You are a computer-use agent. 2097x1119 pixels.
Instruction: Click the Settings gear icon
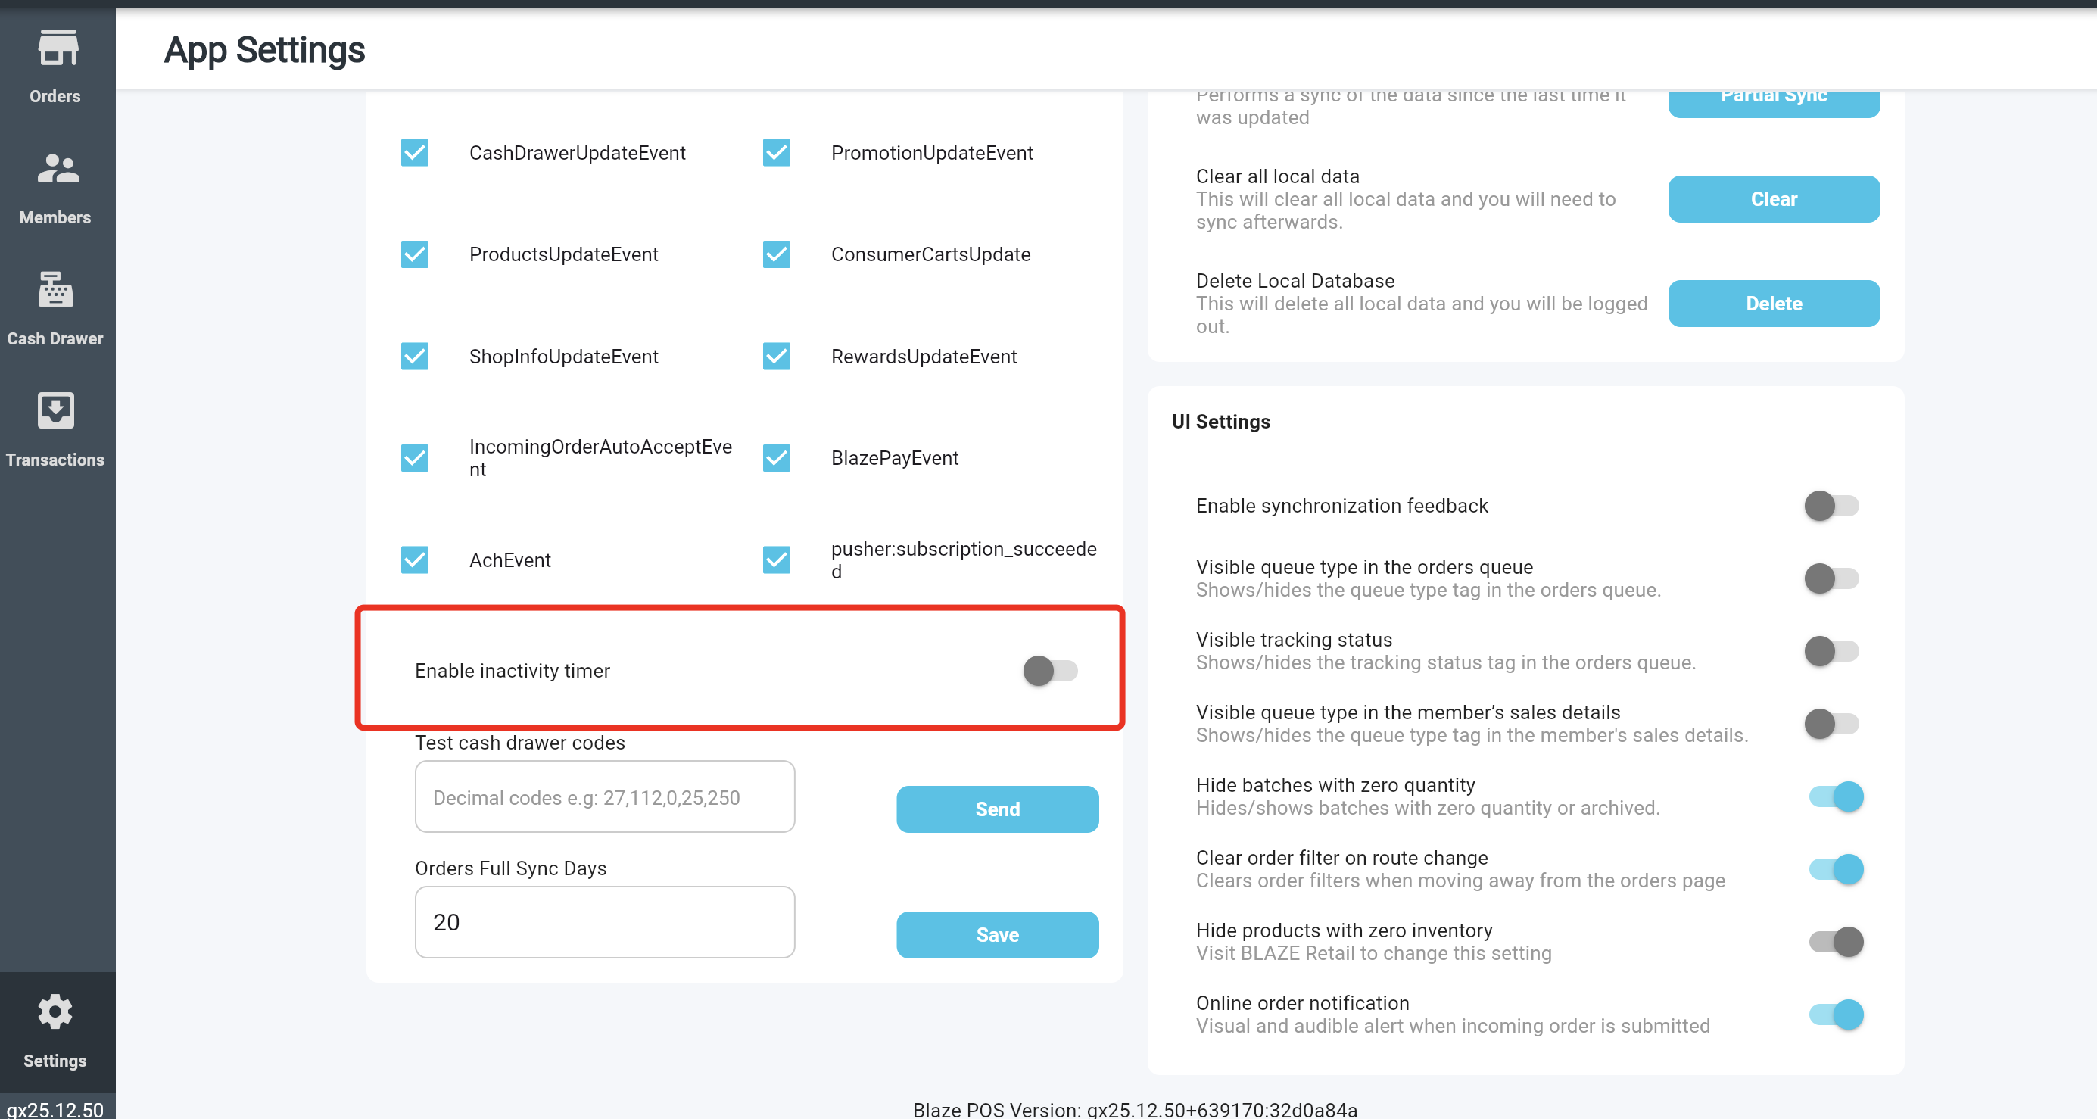[x=55, y=1012]
